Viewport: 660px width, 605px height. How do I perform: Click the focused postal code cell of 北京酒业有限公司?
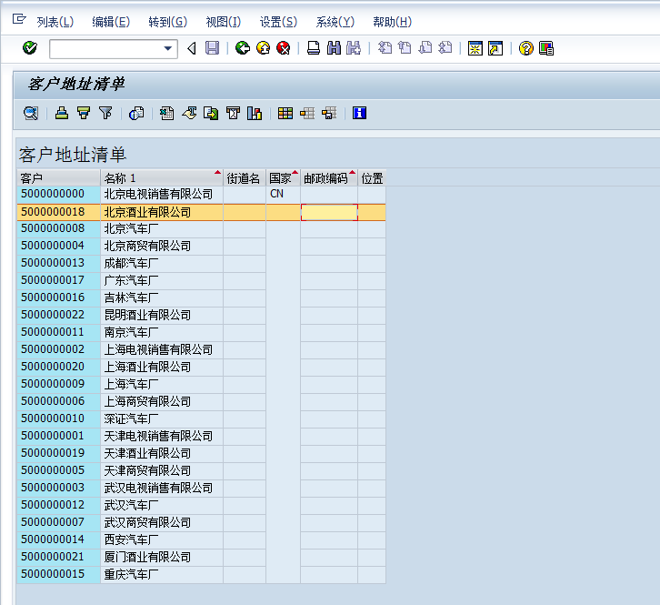[x=329, y=212]
